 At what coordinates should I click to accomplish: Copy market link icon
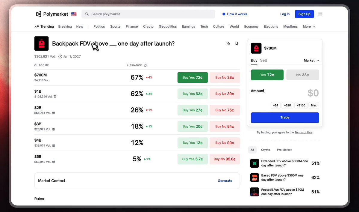228,43
